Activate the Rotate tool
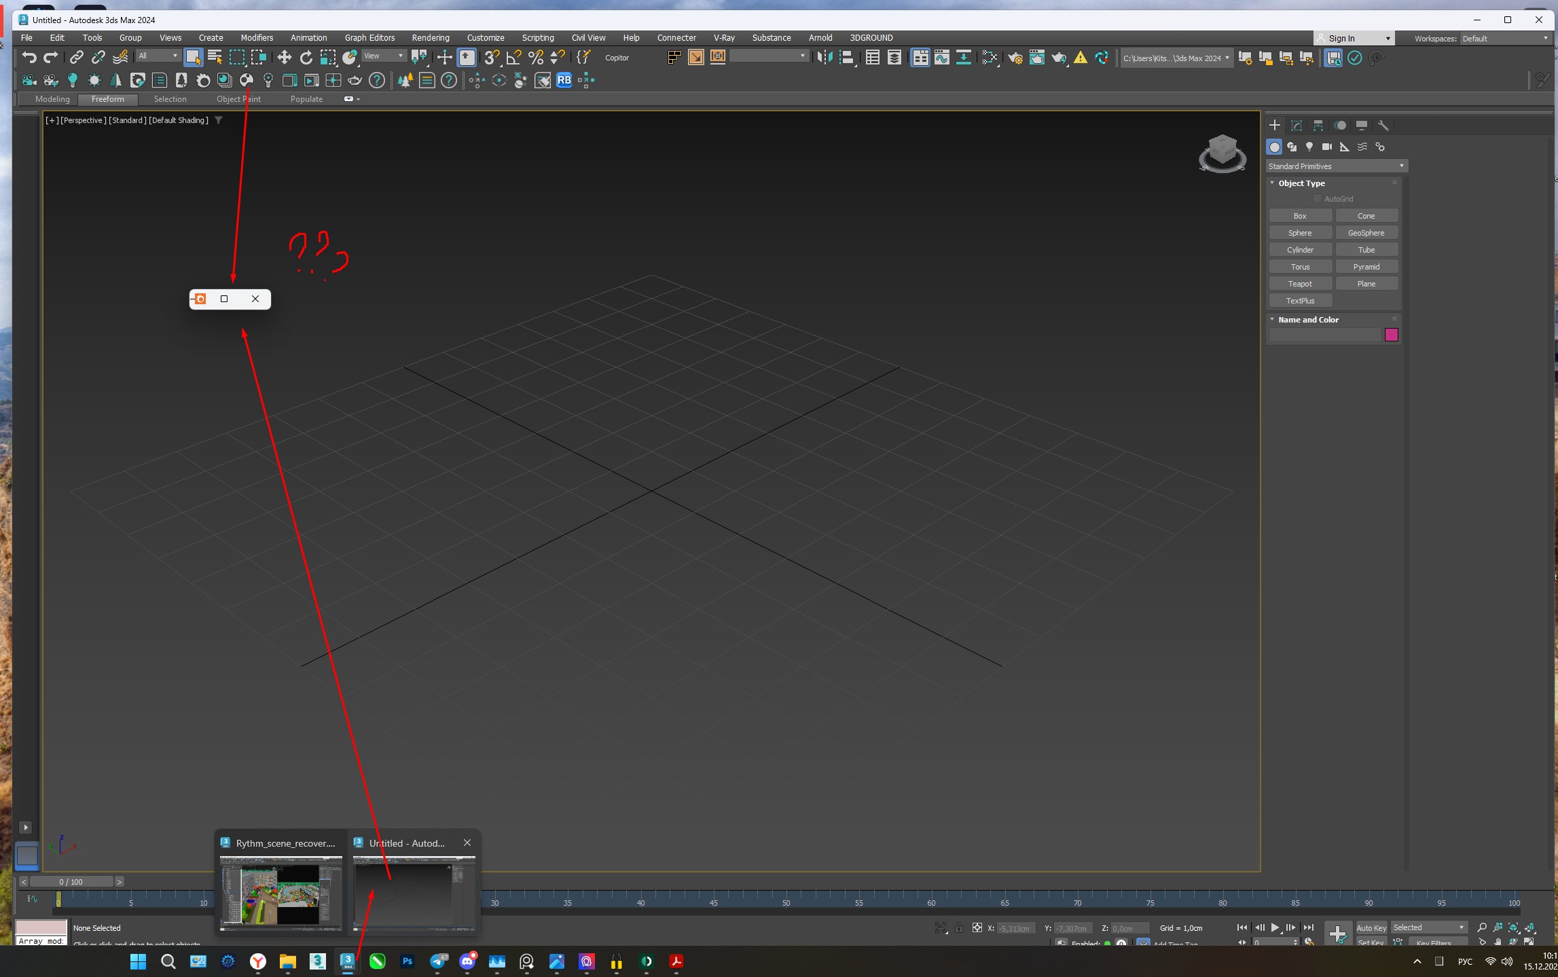Screen dimensions: 1558x977 pos(306,58)
